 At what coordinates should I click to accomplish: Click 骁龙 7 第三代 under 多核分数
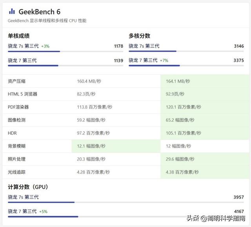tap(143, 60)
